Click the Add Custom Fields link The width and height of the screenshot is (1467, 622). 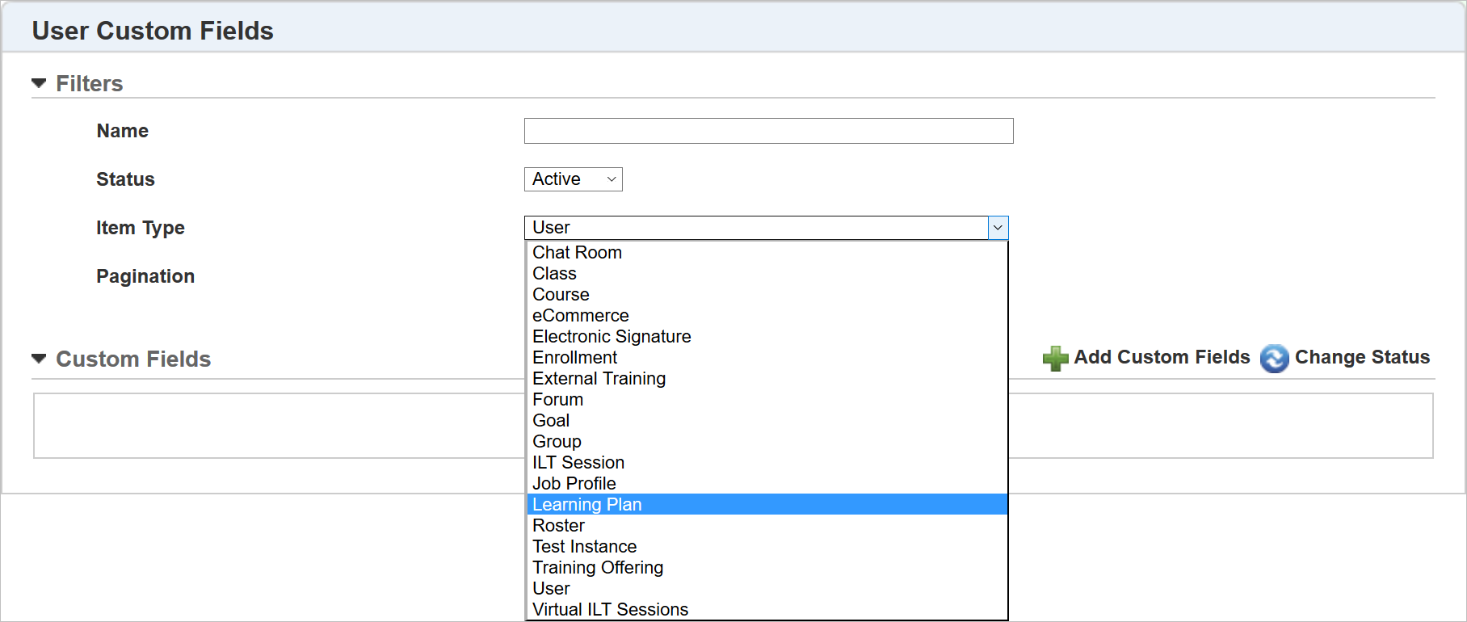click(x=1162, y=357)
